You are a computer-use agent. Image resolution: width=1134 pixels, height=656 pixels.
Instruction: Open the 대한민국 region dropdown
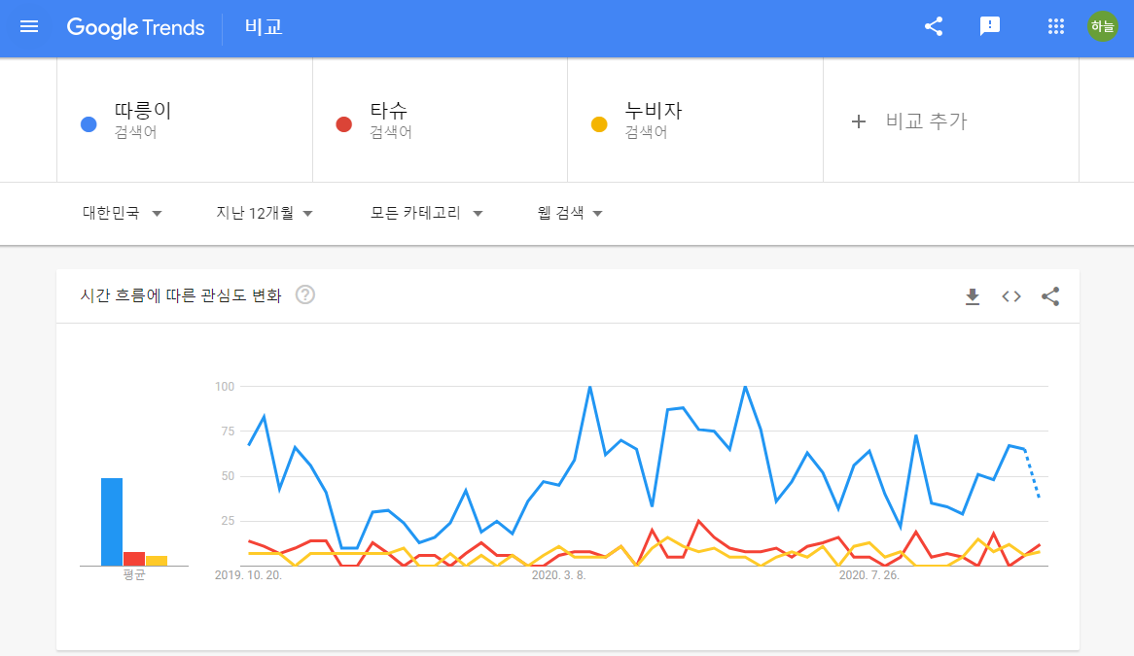coord(122,213)
